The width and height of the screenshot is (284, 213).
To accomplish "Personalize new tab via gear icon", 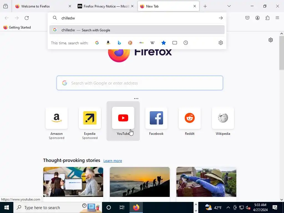I will [x=271, y=40].
